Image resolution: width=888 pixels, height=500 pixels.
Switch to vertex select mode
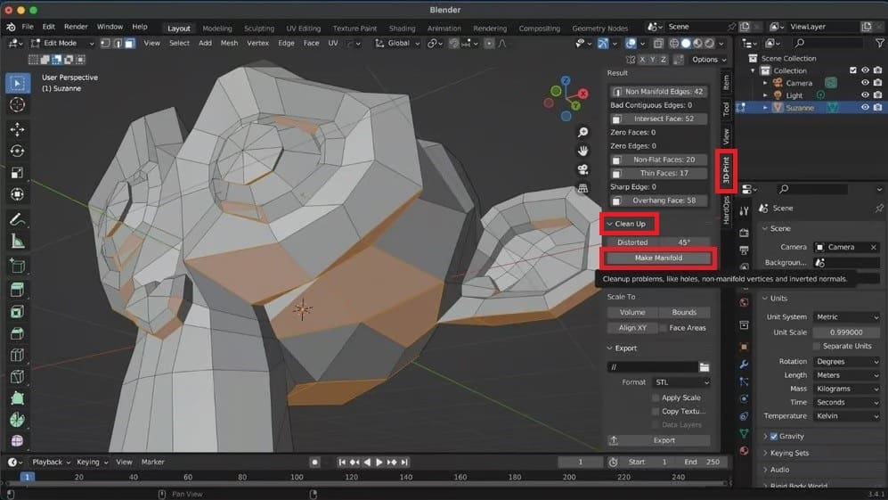point(105,43)
